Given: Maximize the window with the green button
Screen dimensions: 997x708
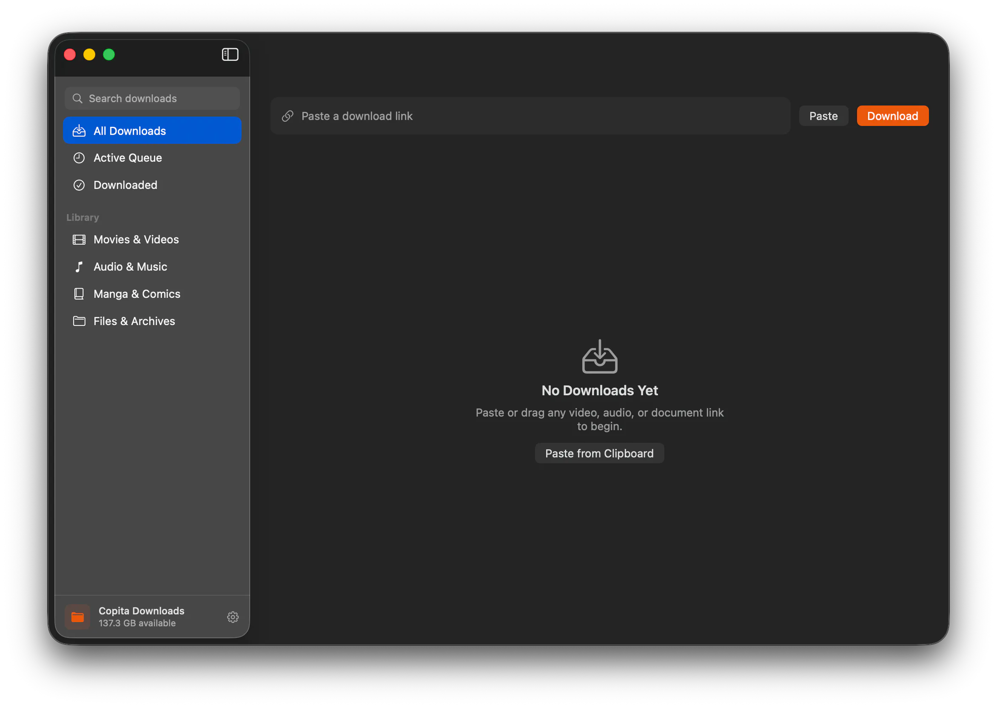Looking at the screenshot, I should pyautogui.click(x=109, y=54).
